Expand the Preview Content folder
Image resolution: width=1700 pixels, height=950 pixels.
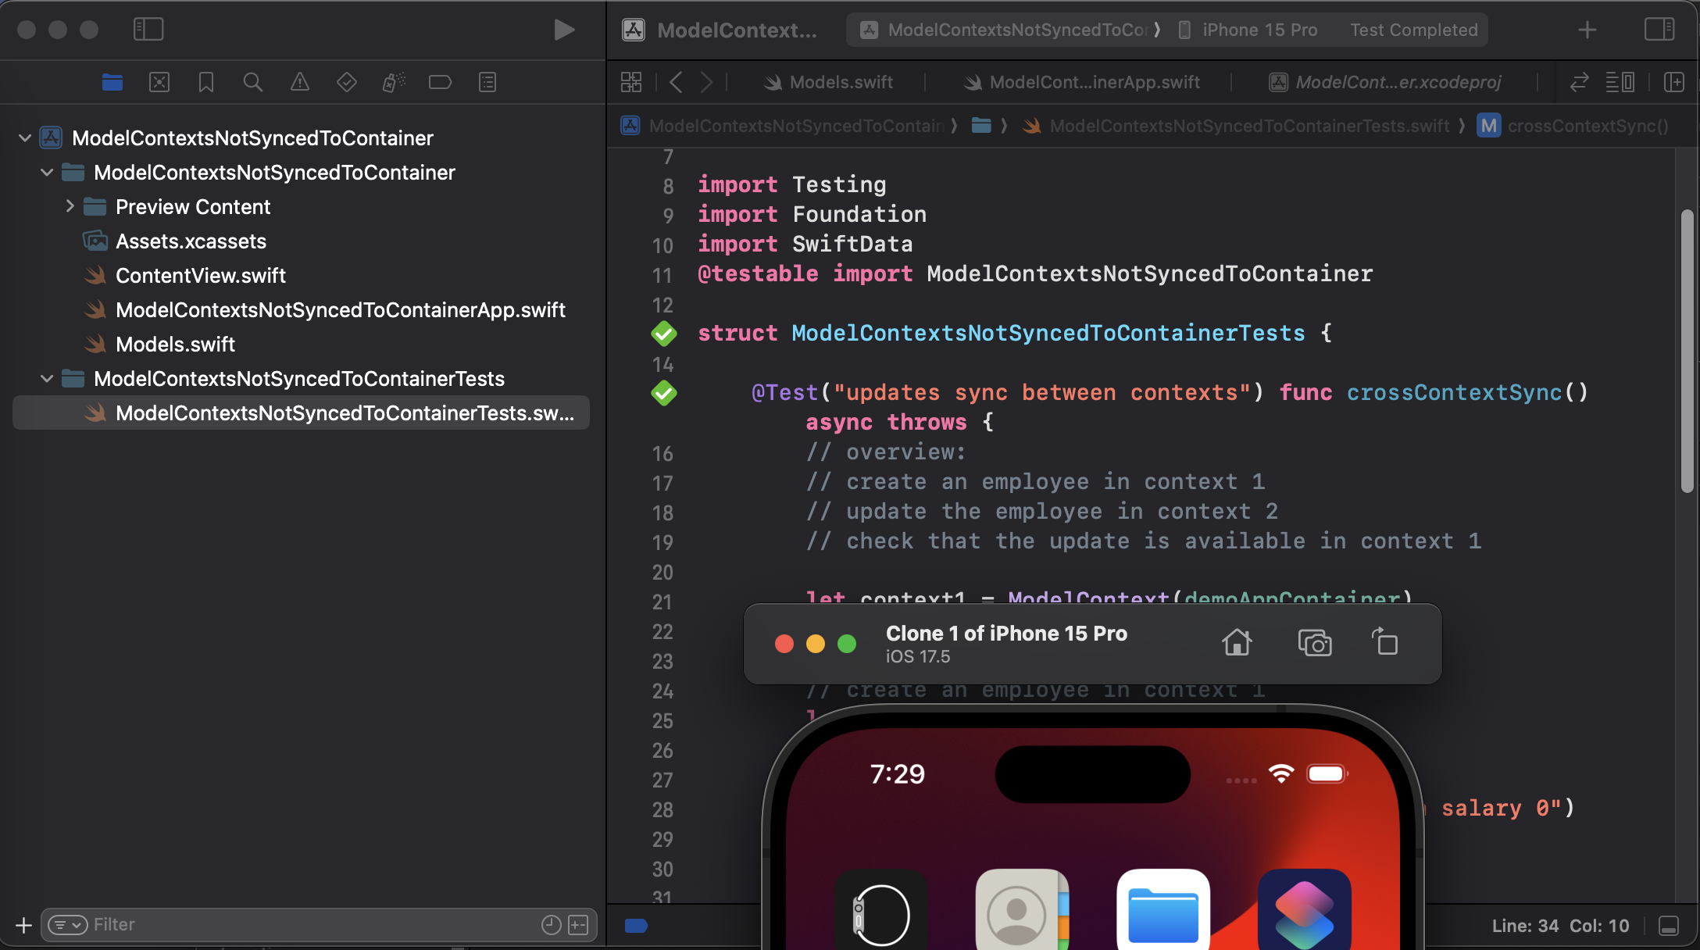(x=70, y=206)
